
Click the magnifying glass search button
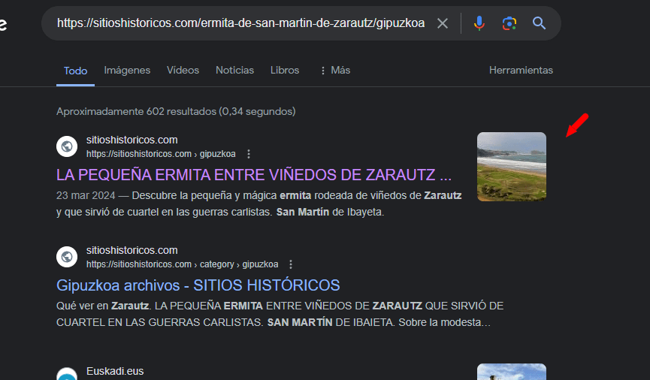tap(539, 23)
